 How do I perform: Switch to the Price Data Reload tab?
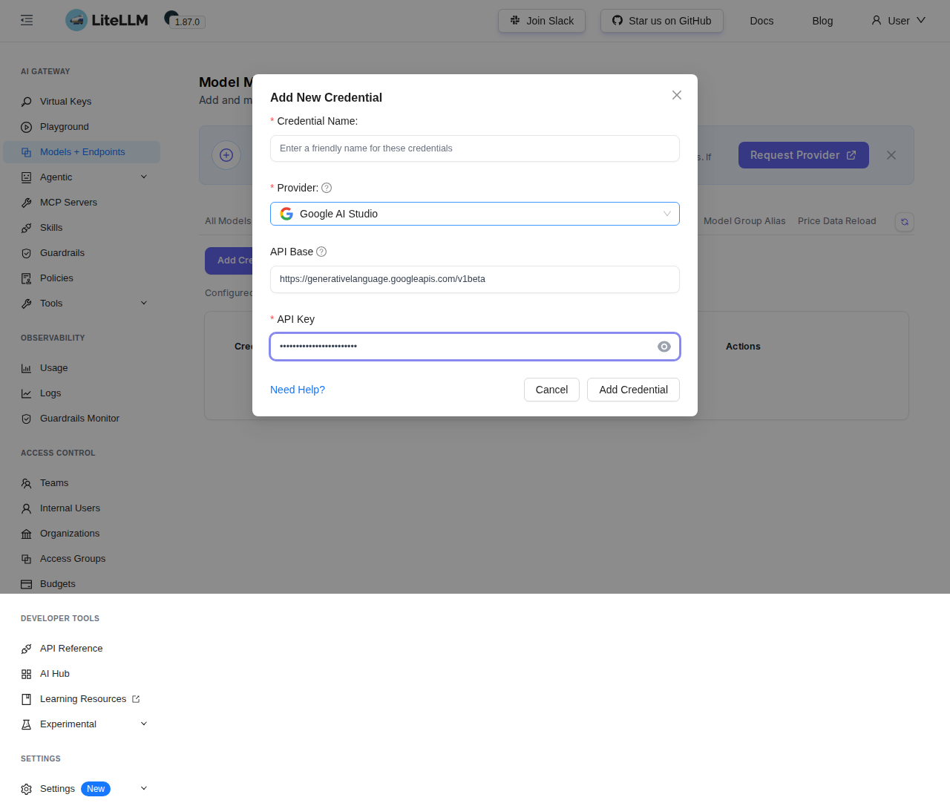tap(837, 221)
